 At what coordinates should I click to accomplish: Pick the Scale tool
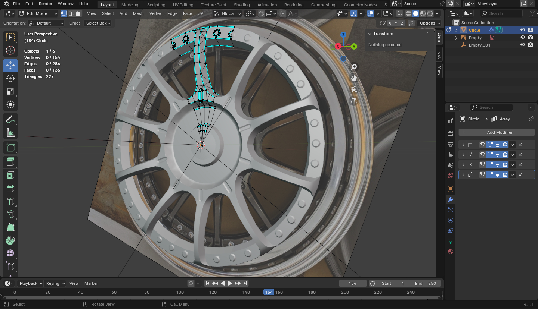(x=10, y=91)
